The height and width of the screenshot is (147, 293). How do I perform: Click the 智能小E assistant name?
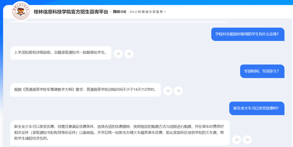pos(119,12)
